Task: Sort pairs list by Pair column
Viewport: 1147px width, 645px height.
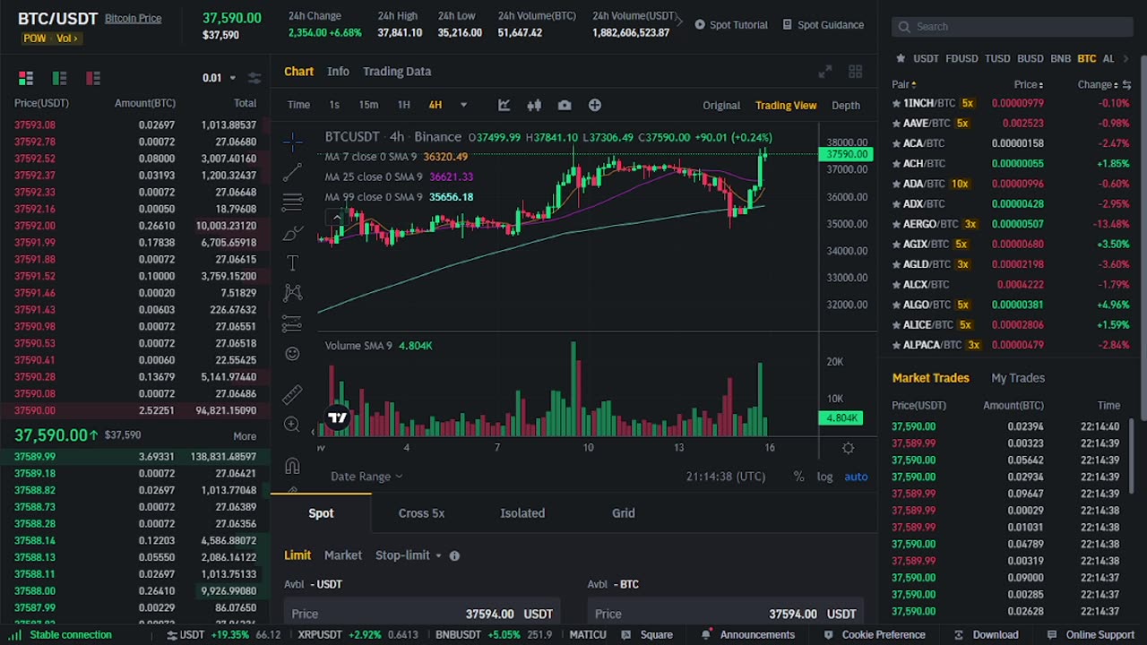Action: pyautogui.click(x=904, y=84)
